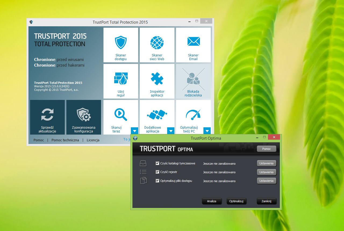Viewport: 344px width, 231px height.
Task: Click the 'Wersja 2015 (15.0.0.5420)' text
Action: pyautogui.click(x=52, y=86)
